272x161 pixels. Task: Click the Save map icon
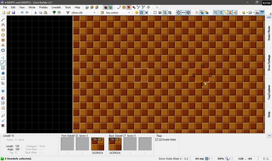(13, 13)
